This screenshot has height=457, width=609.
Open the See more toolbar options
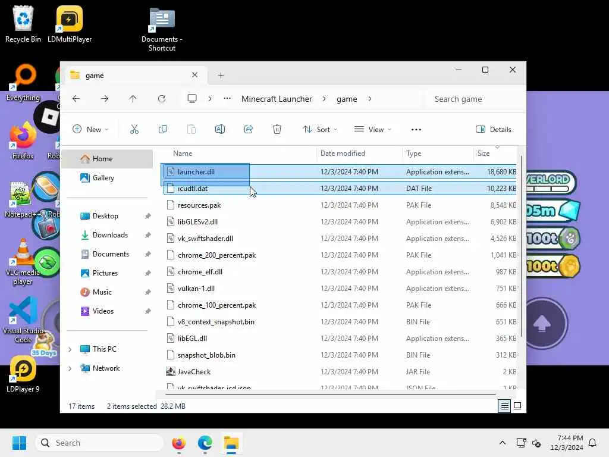click(416, 129)
